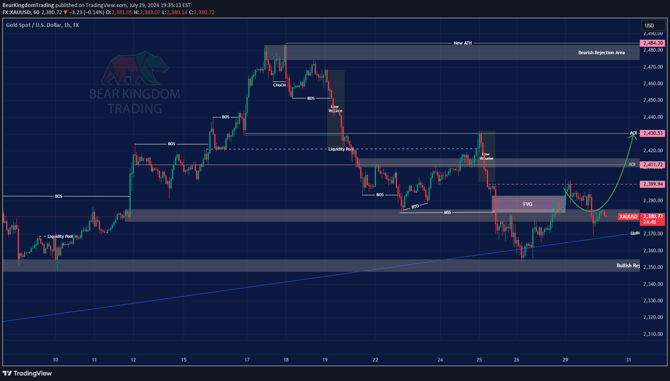Click the date label 17 on time axis
670x381 pixels.
point(247,360)
